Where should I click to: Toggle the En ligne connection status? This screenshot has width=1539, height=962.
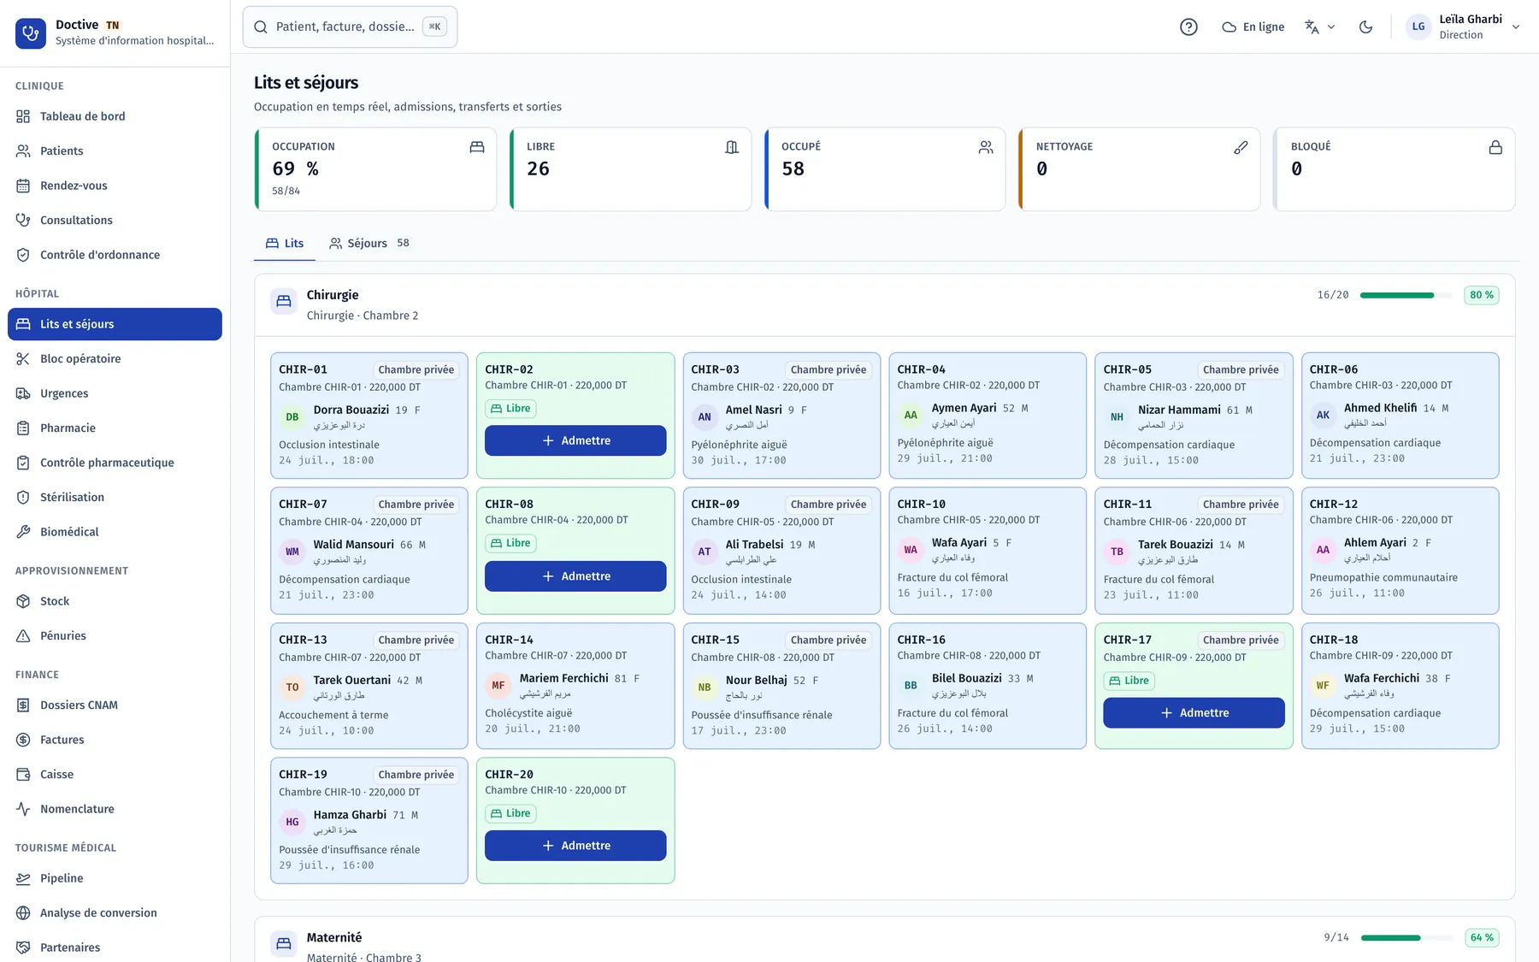point(1253,27)
